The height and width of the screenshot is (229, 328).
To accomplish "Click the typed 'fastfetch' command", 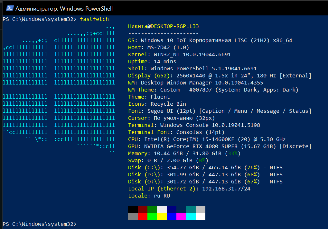I will point(94,19).
